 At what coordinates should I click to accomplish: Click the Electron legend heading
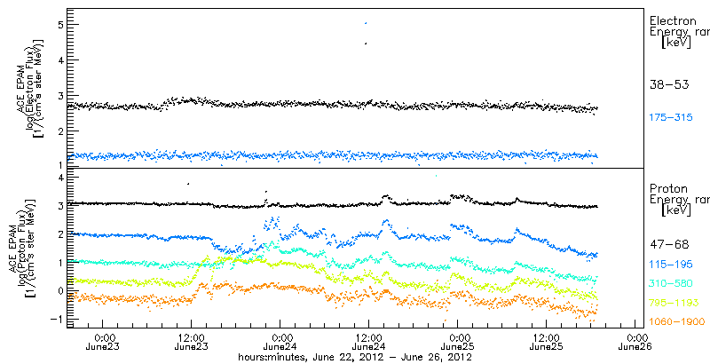[x=674, y=20]
